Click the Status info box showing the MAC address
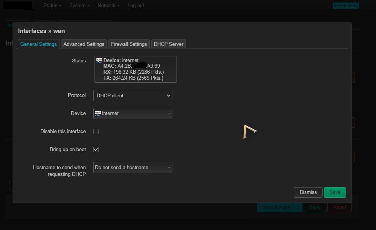Viewport: 376px width, 230px height. tap(135, 69)
